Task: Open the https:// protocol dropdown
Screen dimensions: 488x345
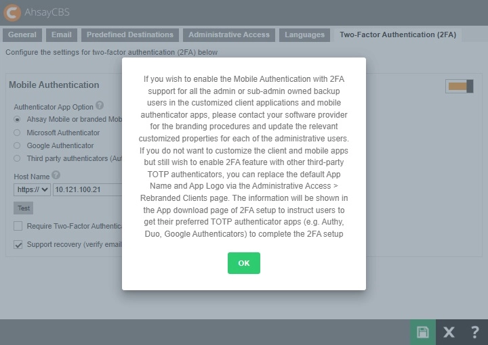Action: point(32,189)
